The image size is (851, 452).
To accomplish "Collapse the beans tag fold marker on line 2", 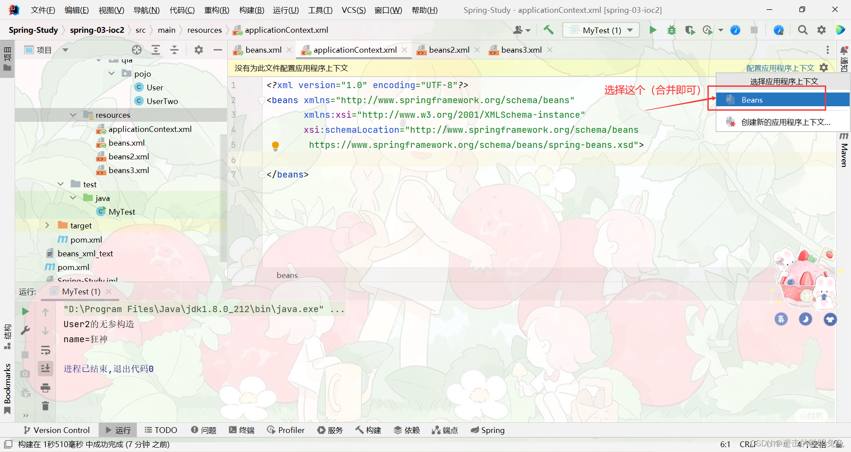I will pos(262,100).
